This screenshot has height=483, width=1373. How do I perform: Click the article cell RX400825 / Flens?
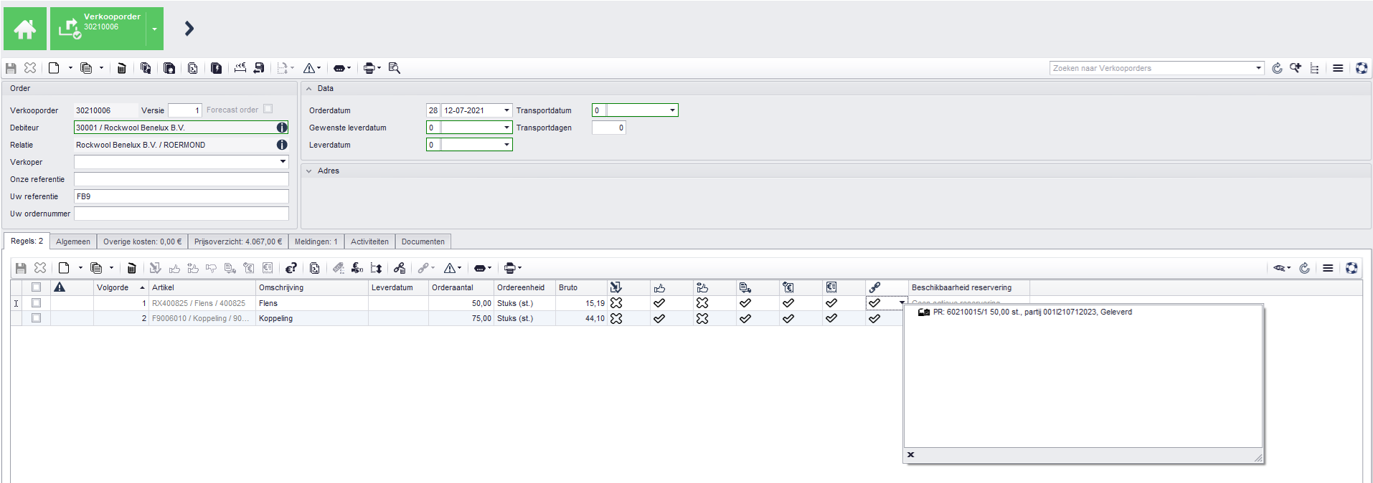click(202, 303)
